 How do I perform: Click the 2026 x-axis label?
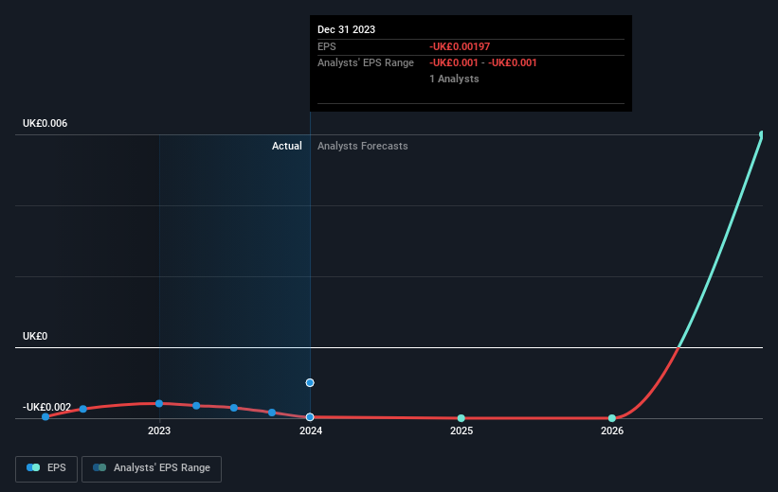612,430
